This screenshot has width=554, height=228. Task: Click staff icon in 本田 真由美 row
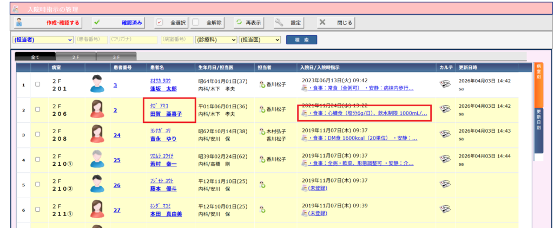point(262,210)
